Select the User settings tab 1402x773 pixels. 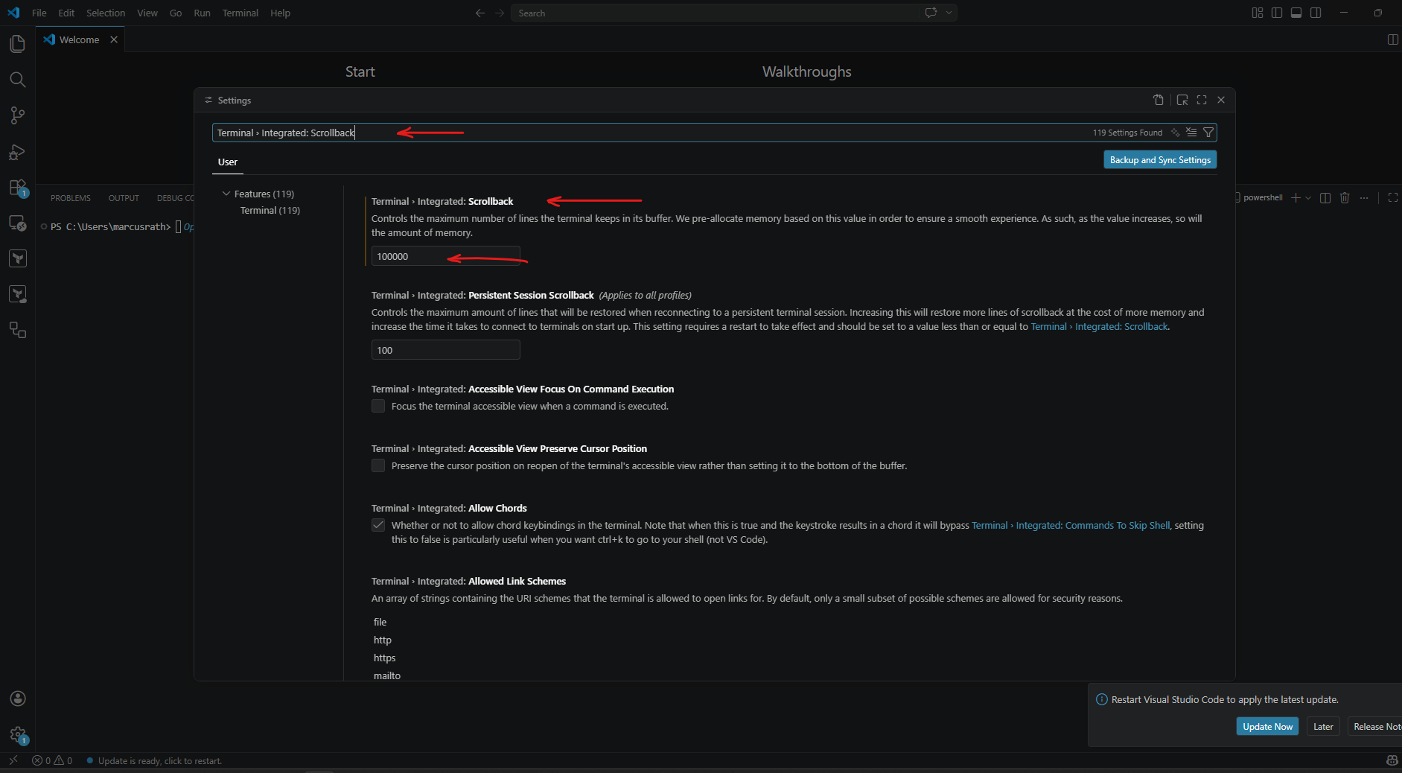pos(228,162)
